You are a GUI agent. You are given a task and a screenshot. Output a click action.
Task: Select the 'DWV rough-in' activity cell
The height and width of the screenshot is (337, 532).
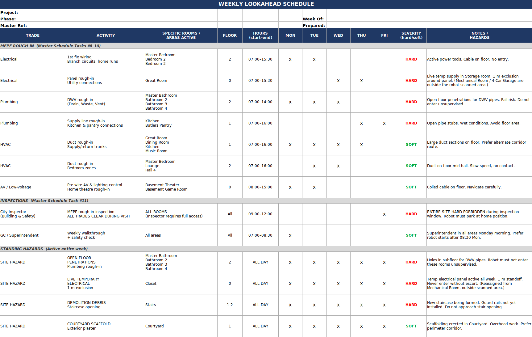click(106, 102)
